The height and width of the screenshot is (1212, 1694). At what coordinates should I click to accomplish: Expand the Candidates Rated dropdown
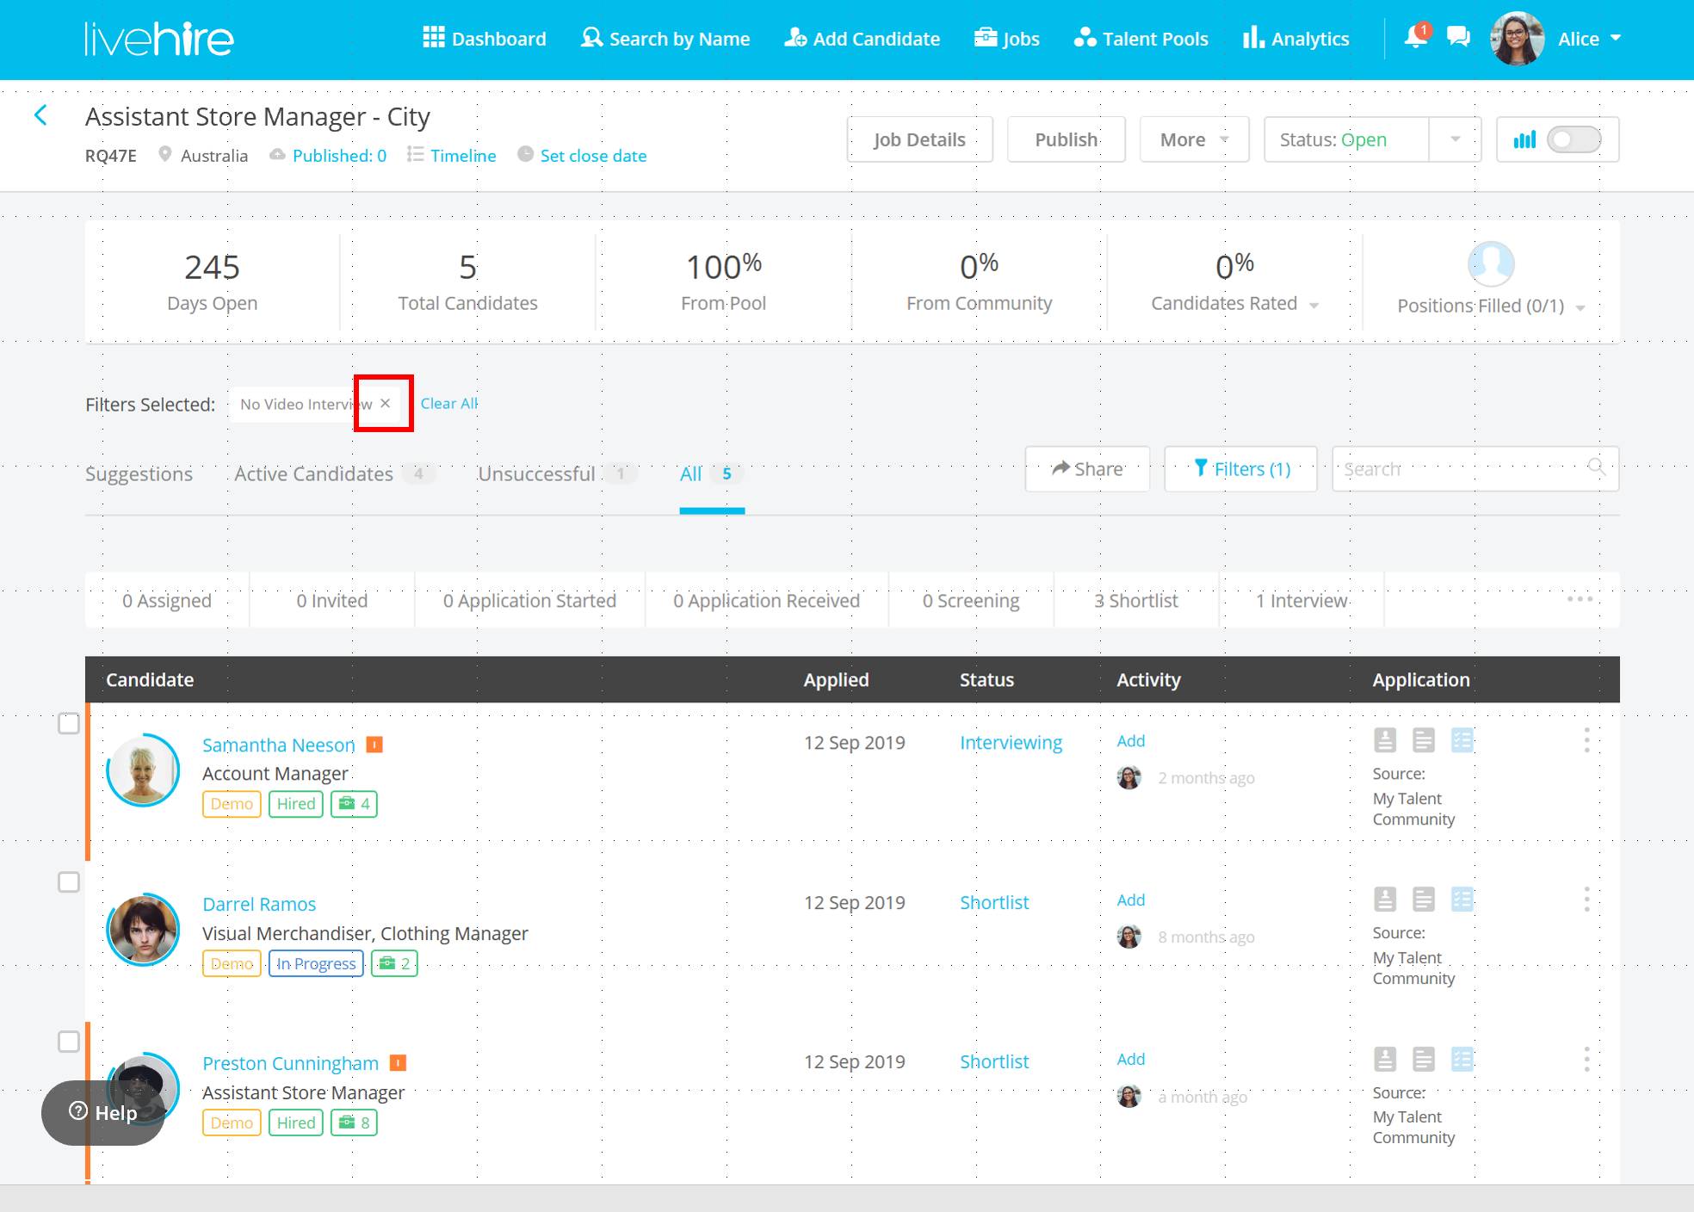(x=1314, y=305)
